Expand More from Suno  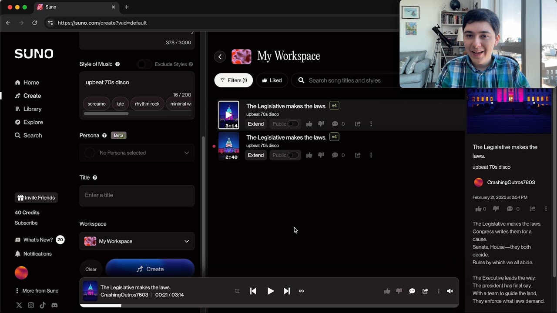tap(37, 291)
